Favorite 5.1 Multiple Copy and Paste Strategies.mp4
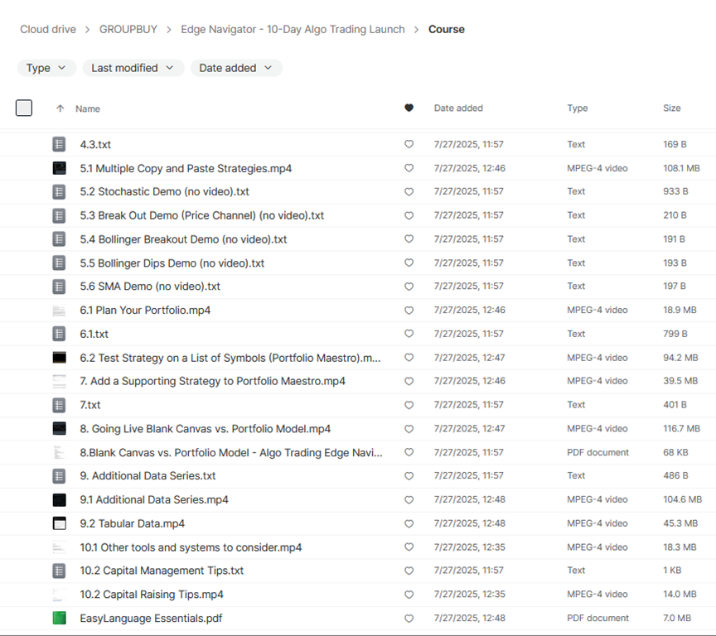The image size is (716, 636). point(409,168)
